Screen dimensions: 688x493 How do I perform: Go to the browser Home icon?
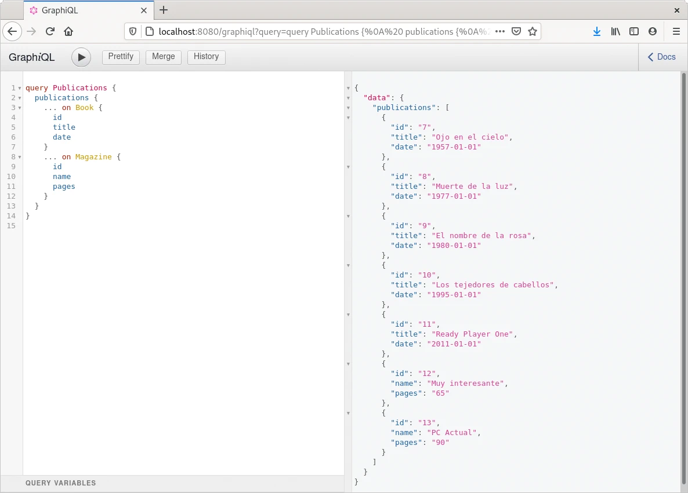(x=68, y=31)
